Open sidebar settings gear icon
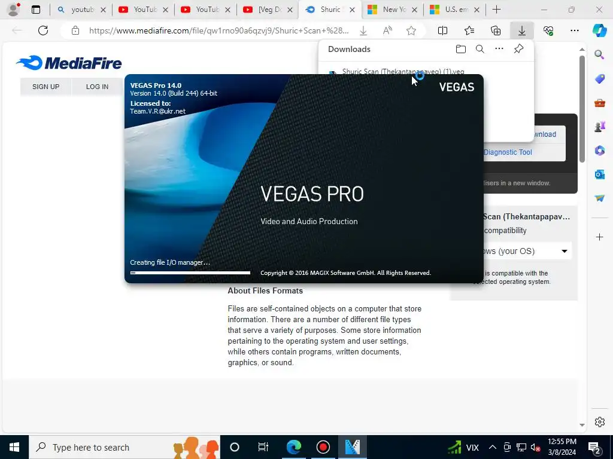 [599, 422]
